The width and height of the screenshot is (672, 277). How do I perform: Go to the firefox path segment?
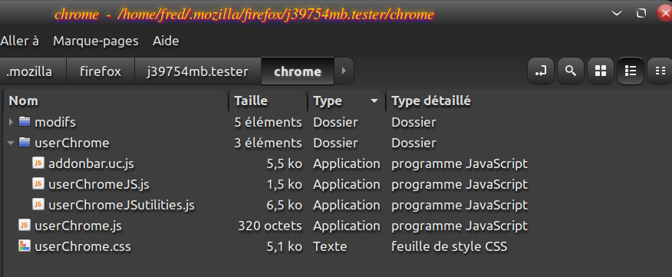[100, 71]
